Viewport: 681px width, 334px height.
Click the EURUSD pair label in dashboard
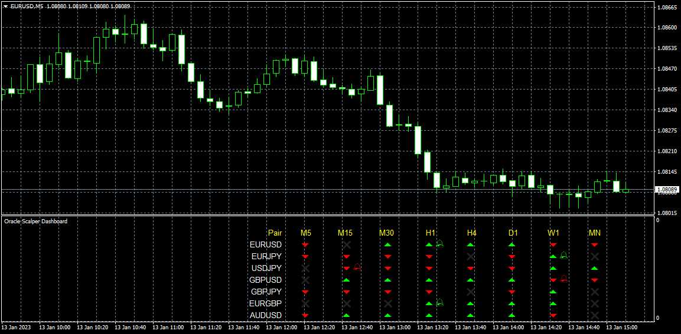pos(266,245)
